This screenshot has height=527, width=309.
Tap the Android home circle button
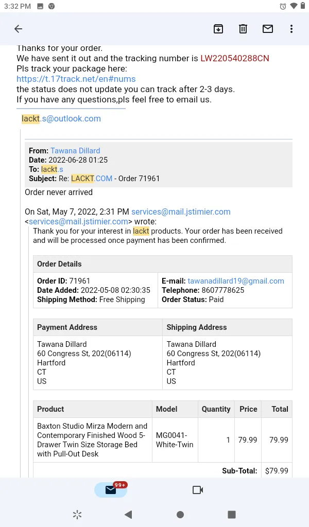[x=180, y=515]
